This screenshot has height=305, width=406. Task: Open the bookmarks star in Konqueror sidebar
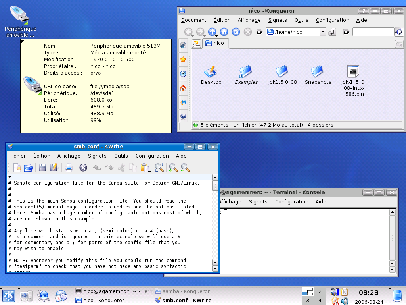point(183,60)
